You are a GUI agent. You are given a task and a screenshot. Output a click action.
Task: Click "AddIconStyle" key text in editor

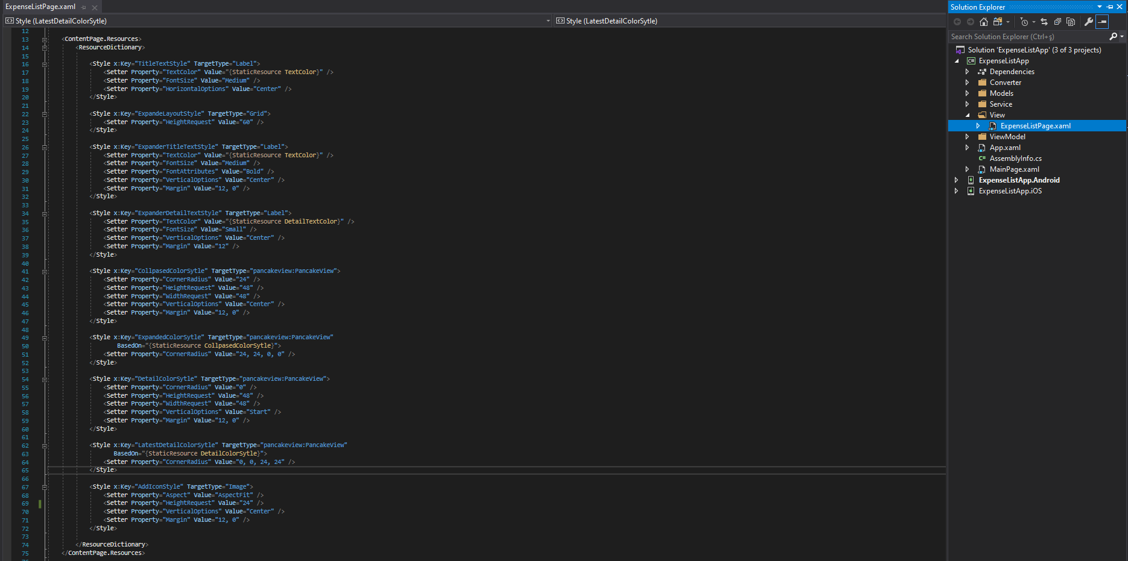159,487
